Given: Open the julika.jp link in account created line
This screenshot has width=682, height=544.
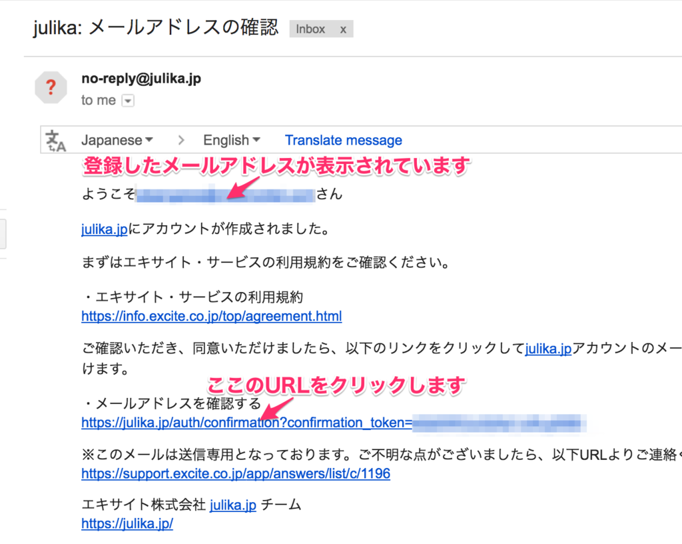Looking at the screenshot, I should pos(105,229).
